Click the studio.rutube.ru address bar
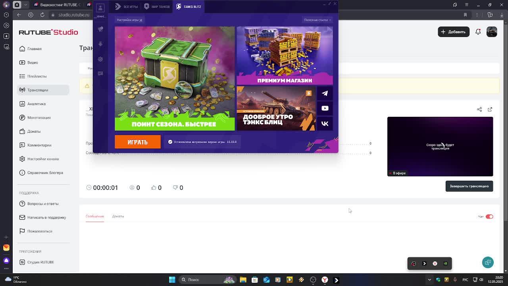The width and height of the screenshot is (508, 286). click(x=74, y=15)
